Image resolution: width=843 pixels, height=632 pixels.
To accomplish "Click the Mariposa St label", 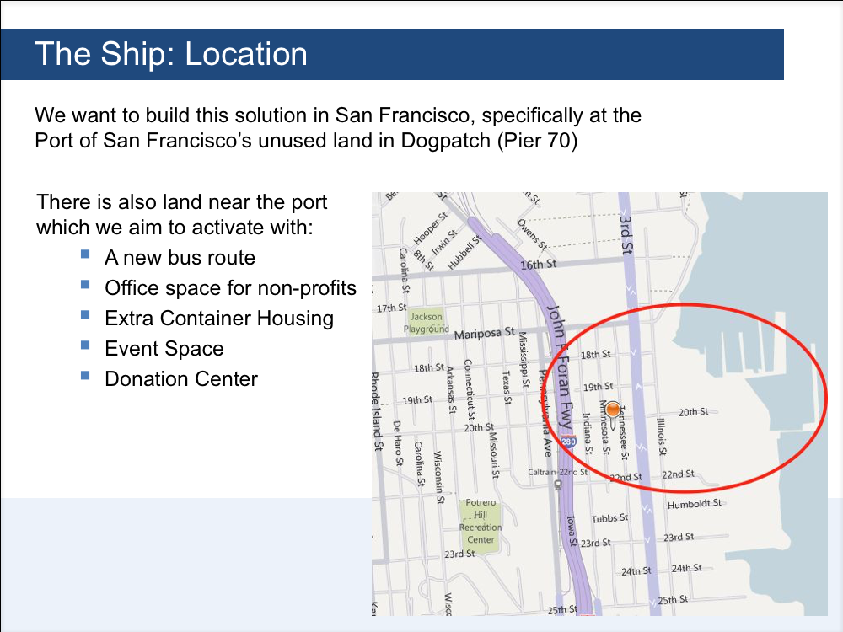I will [x=485, y=333].
